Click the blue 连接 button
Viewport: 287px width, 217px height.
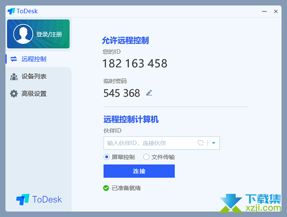[139, 171]
